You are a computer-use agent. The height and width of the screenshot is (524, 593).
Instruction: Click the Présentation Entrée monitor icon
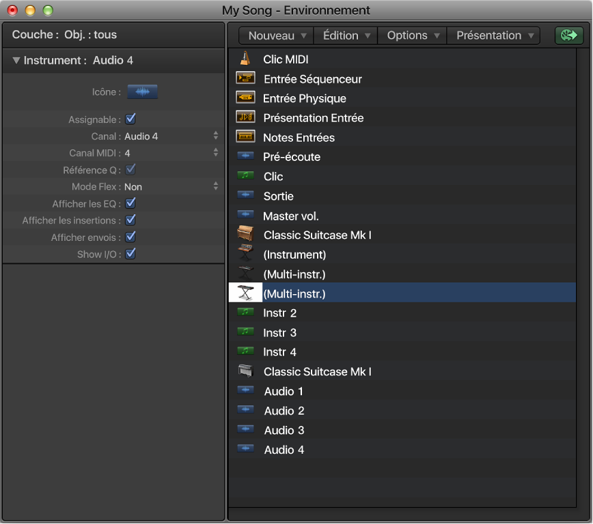pyautogui.click(x=245, y=117)
